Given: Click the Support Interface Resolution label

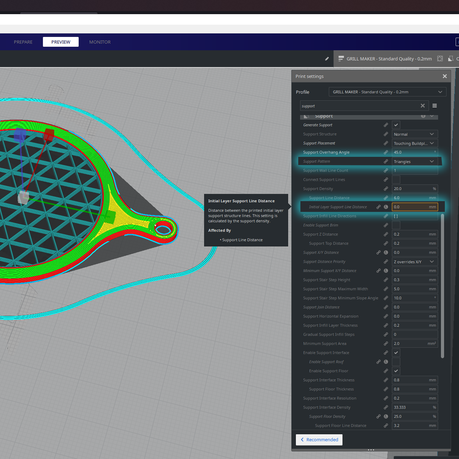Looking at the screenshot, I should point(330,398).
